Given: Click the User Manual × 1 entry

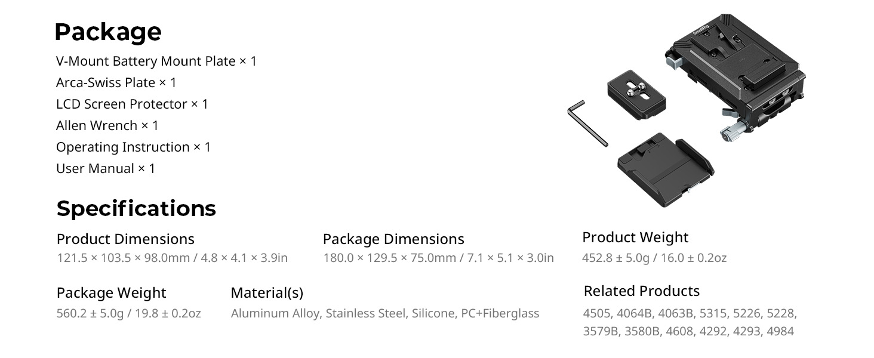Looking at the screenshot, I should (106, 168).
